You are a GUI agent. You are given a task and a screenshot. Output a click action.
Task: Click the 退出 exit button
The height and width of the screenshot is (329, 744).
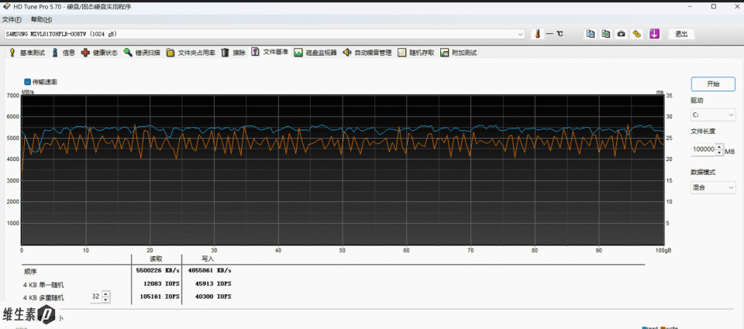680,34
